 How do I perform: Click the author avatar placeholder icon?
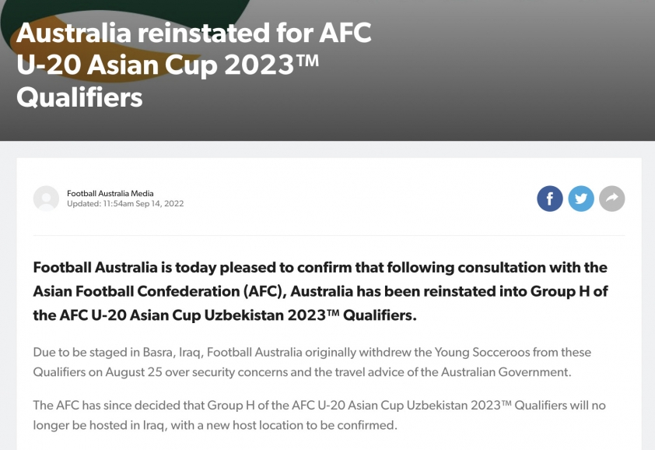point(46,199)
